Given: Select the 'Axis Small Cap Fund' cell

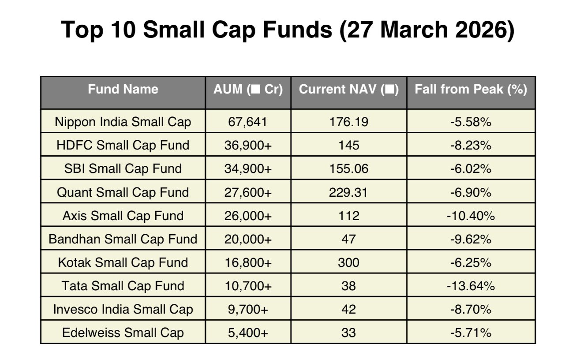Looking at the screenshot, I should 123,216.
